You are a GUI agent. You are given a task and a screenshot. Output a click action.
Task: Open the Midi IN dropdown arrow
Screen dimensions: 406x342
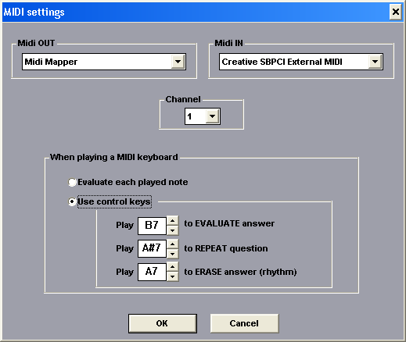coord(375,62)
